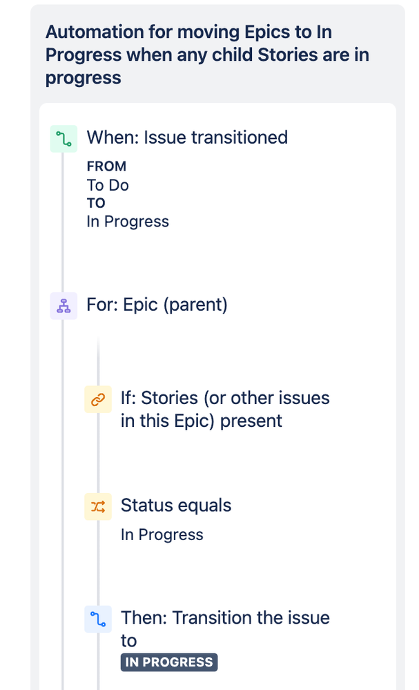This screenshot has width=419, height=690.
Task: Click the TO label in the trigger
Action: point(96,203)
